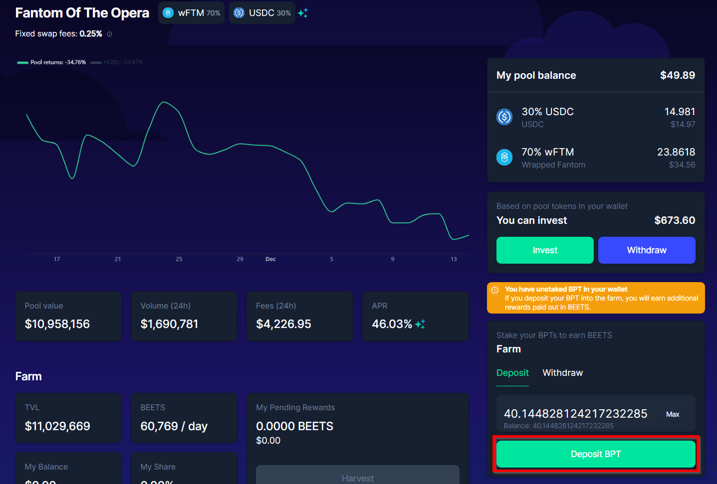Click the 25 date marker on chart axis

pyautogui.click(x=179, y=259)
